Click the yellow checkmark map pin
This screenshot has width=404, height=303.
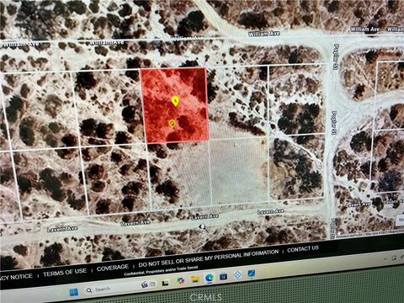pyautogui.click(x=172, y=124)
